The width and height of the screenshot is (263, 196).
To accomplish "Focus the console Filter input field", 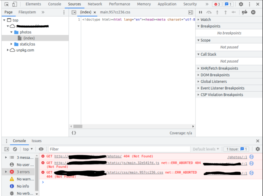I will (119, 149).
